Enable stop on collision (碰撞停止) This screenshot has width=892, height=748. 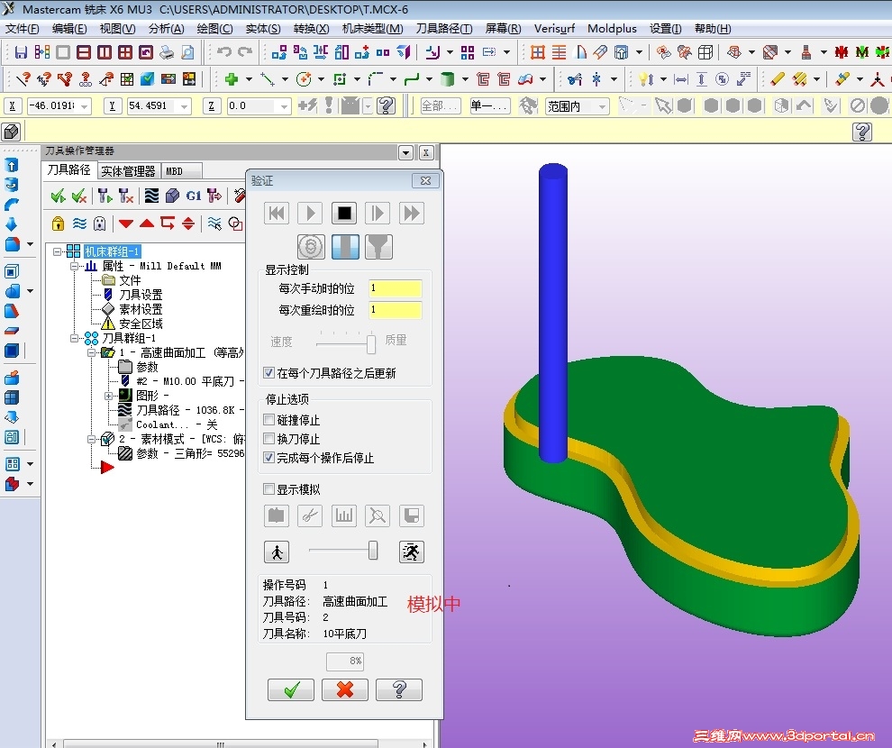coord(269,420)
